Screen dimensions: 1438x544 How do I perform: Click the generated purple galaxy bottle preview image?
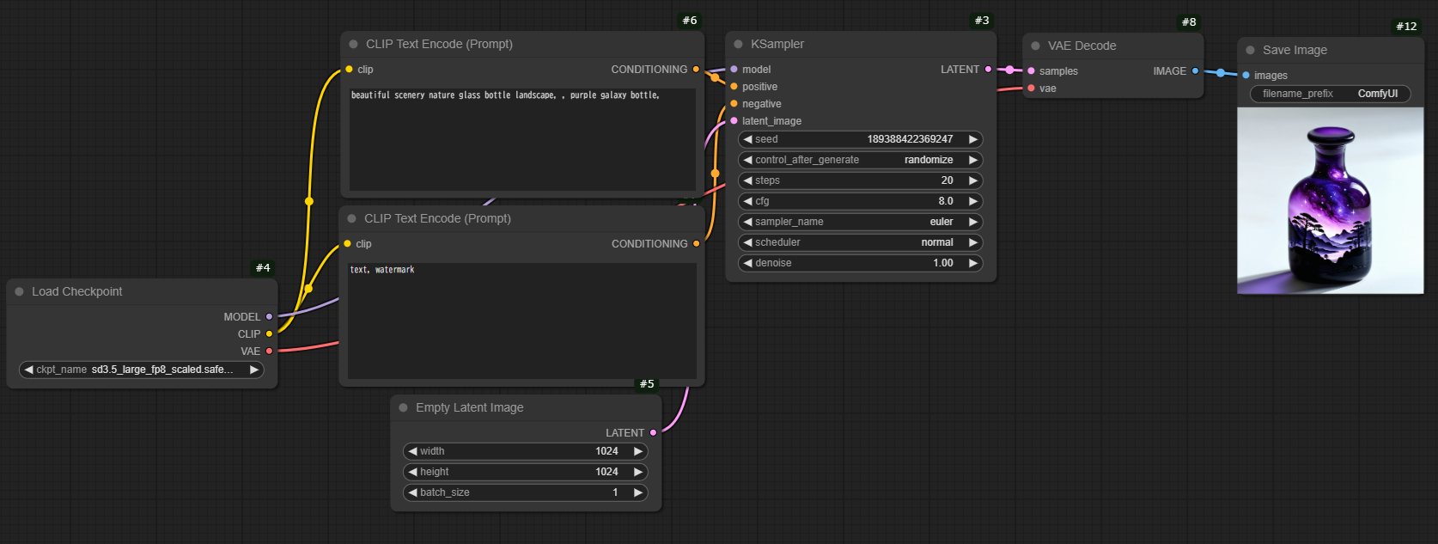click(1330, 201)
